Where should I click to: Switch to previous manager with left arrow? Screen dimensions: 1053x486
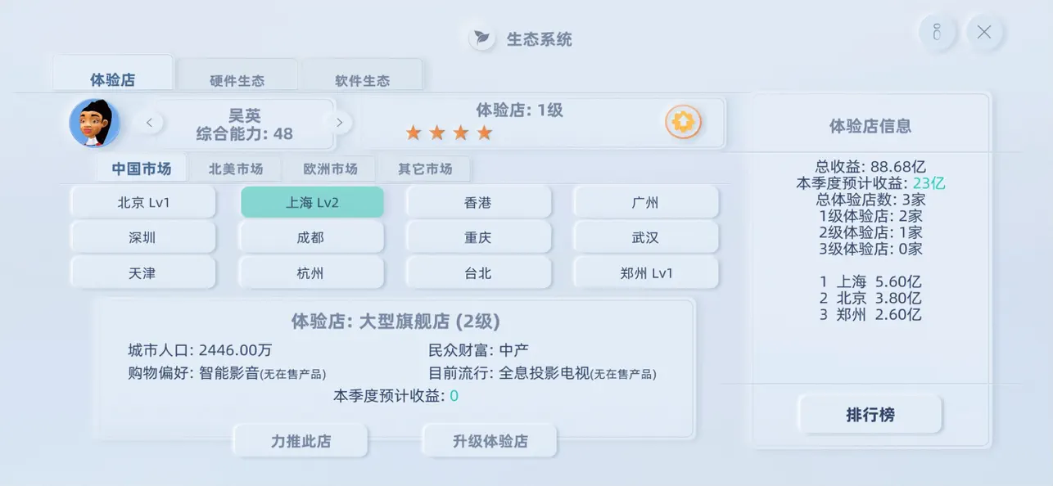coord(149,121)
